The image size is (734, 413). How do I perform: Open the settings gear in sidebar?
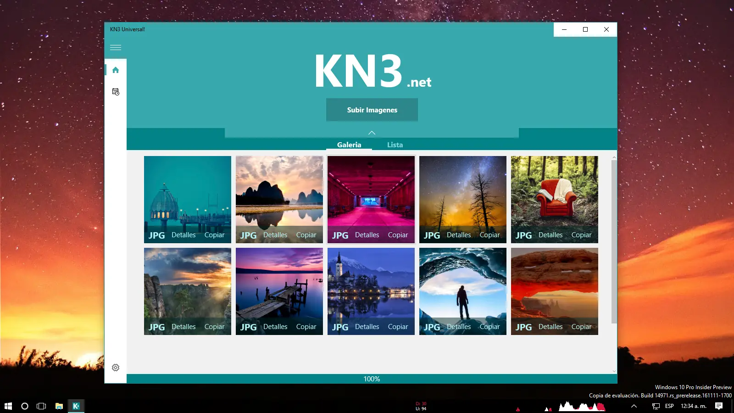(116, 368)
